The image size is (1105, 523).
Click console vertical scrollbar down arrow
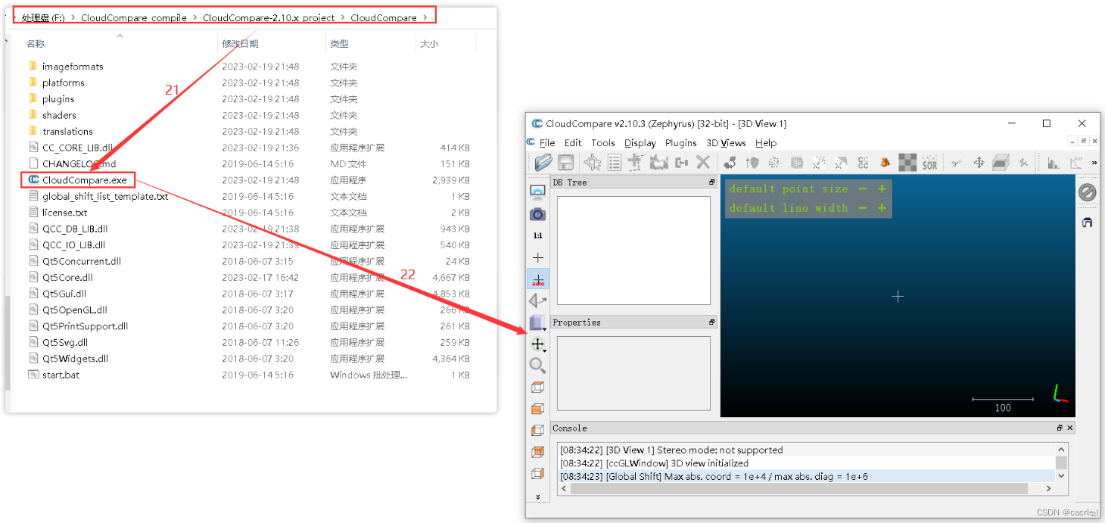[x=1061, y=476]
